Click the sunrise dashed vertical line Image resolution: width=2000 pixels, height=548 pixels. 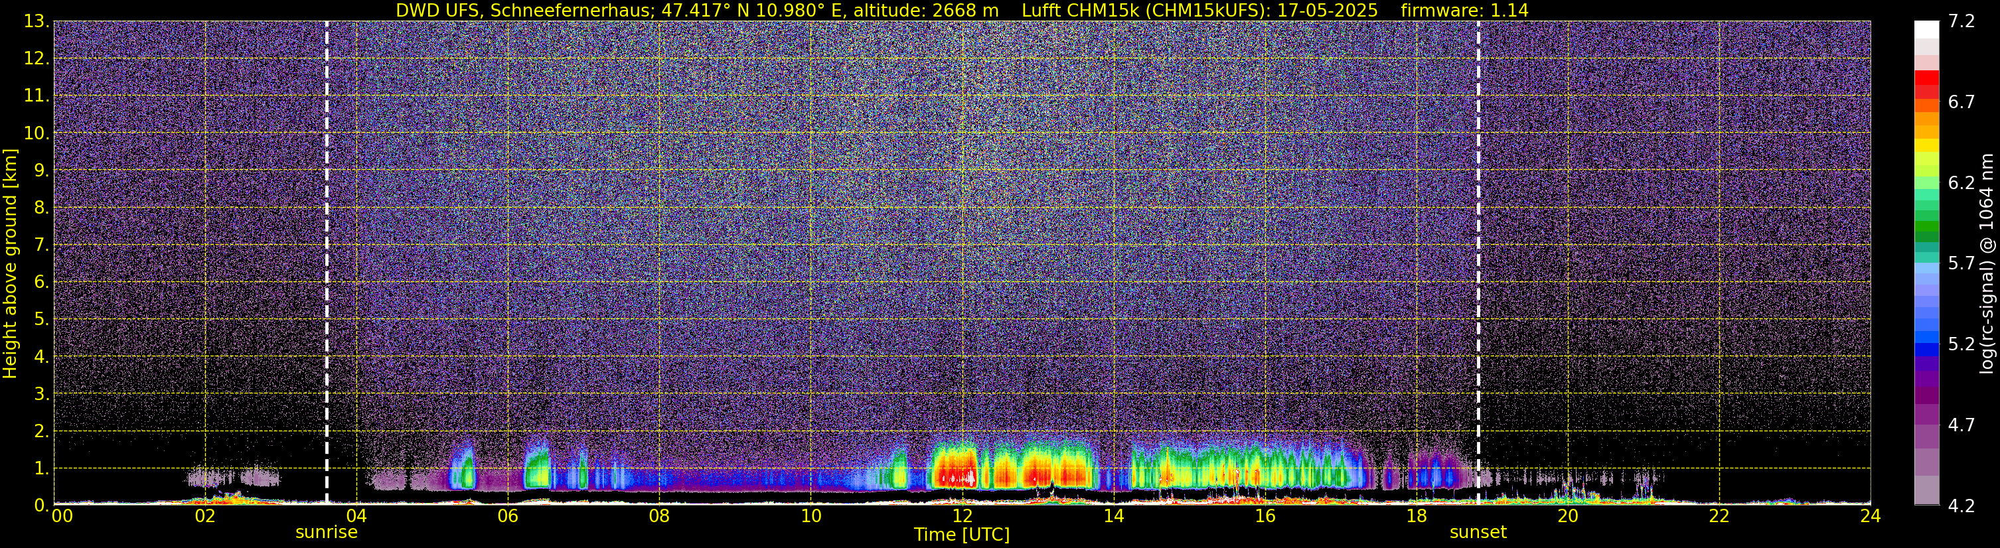(327, 262)
